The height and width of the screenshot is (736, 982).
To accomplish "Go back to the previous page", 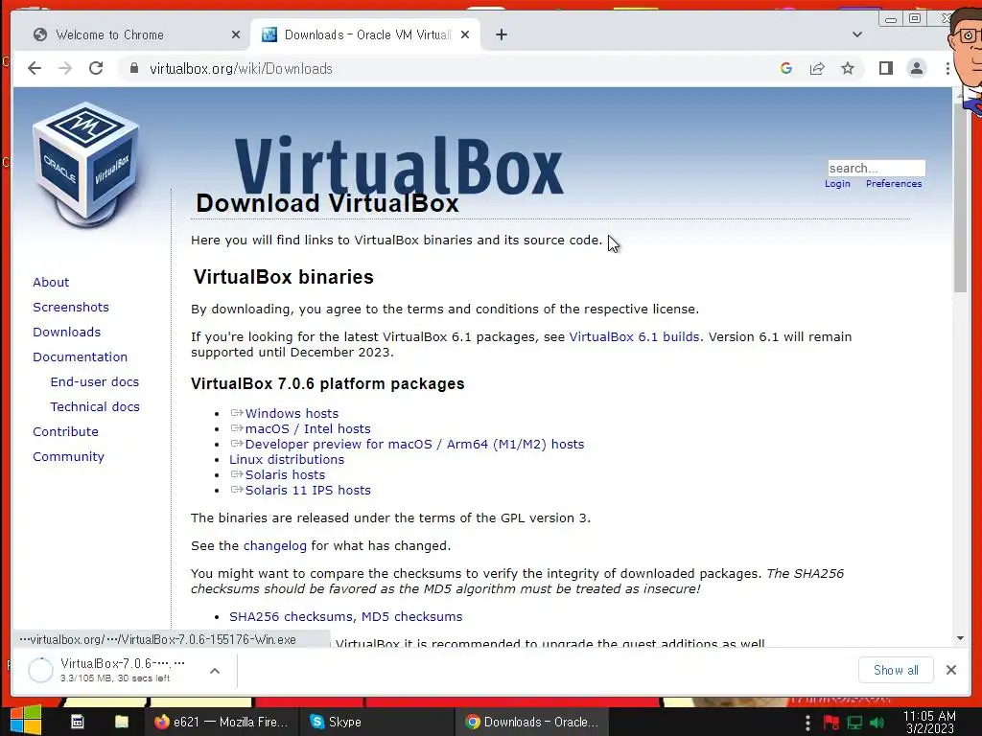I will click(35, 68).
